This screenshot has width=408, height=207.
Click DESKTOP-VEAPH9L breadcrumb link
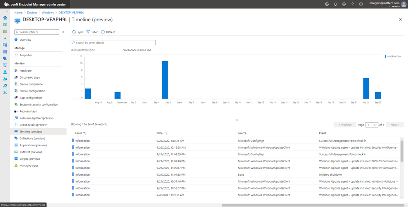[71, 13]
